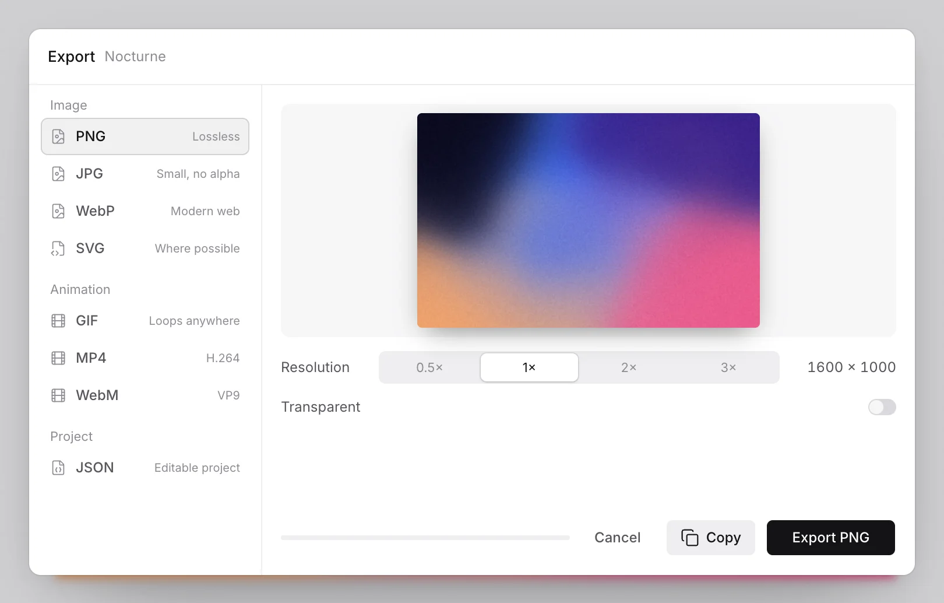Click the Lossless description text
Image resolution: width=944 pixels, height=603 pixels.
216,136
